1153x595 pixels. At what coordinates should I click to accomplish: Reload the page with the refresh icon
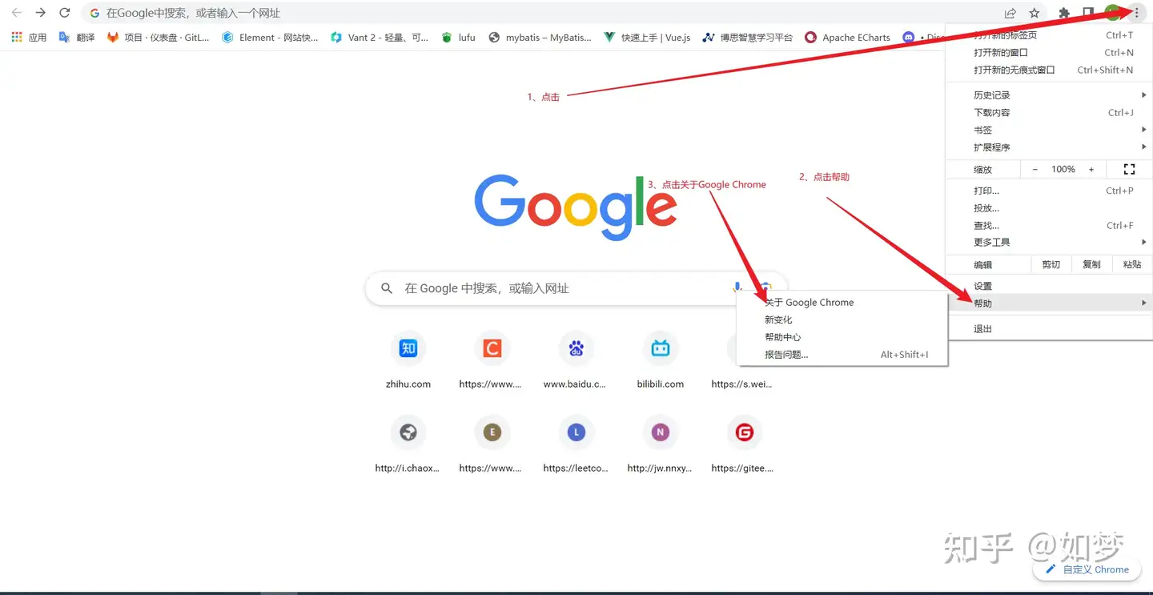[65, 13]
